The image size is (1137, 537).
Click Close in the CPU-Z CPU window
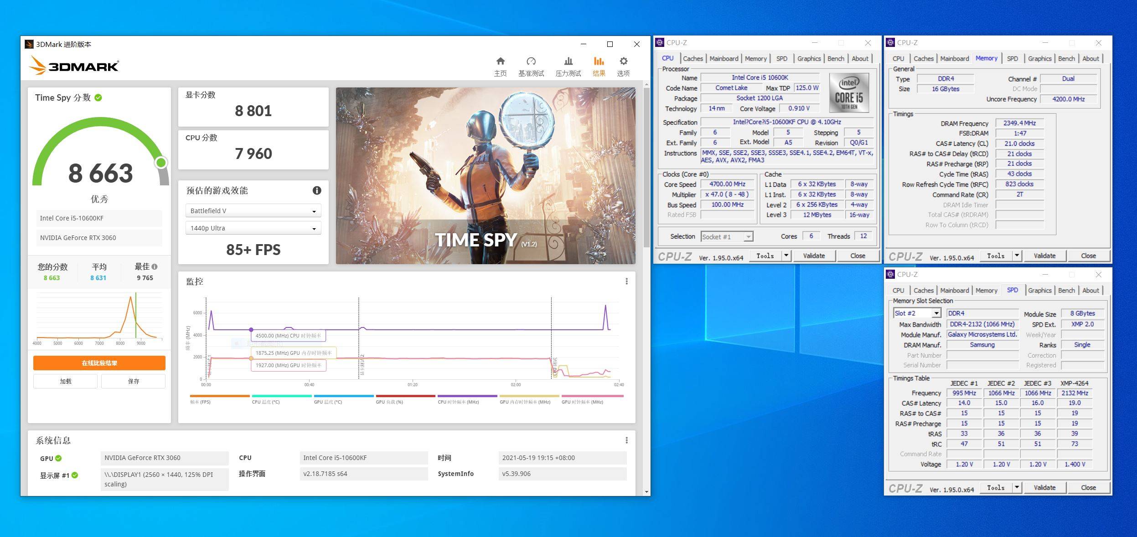pyautogui.click(x=858, y=256)
